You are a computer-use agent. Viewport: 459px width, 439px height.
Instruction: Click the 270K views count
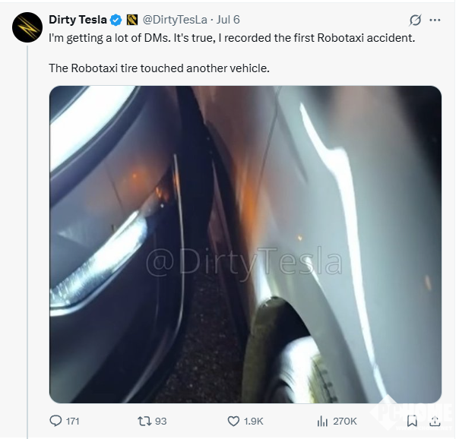tap(345, 421)
